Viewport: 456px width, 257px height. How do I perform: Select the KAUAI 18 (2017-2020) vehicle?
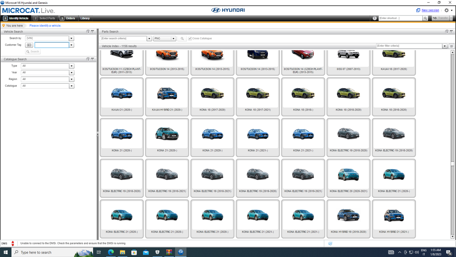click(x=394, y=62)
